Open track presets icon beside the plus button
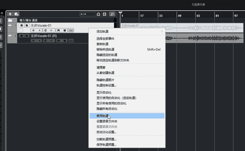This screenshot has width=245, height=151. point(16,14)
